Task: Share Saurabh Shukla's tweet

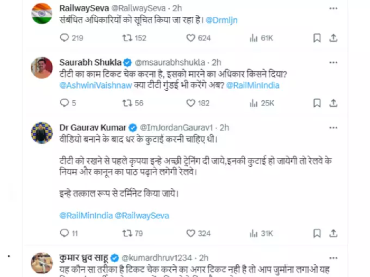Action: tap(334, 103)
